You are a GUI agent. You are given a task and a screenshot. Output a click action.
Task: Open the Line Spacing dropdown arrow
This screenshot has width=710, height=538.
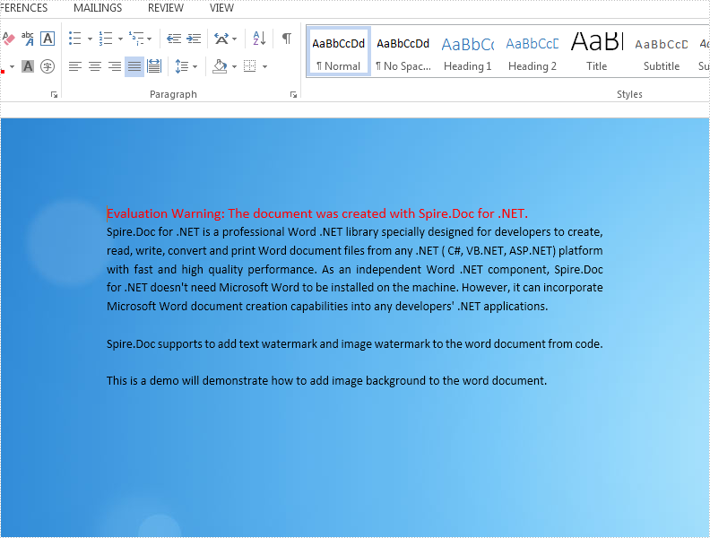pyautogui.click(x=195, y=67)
